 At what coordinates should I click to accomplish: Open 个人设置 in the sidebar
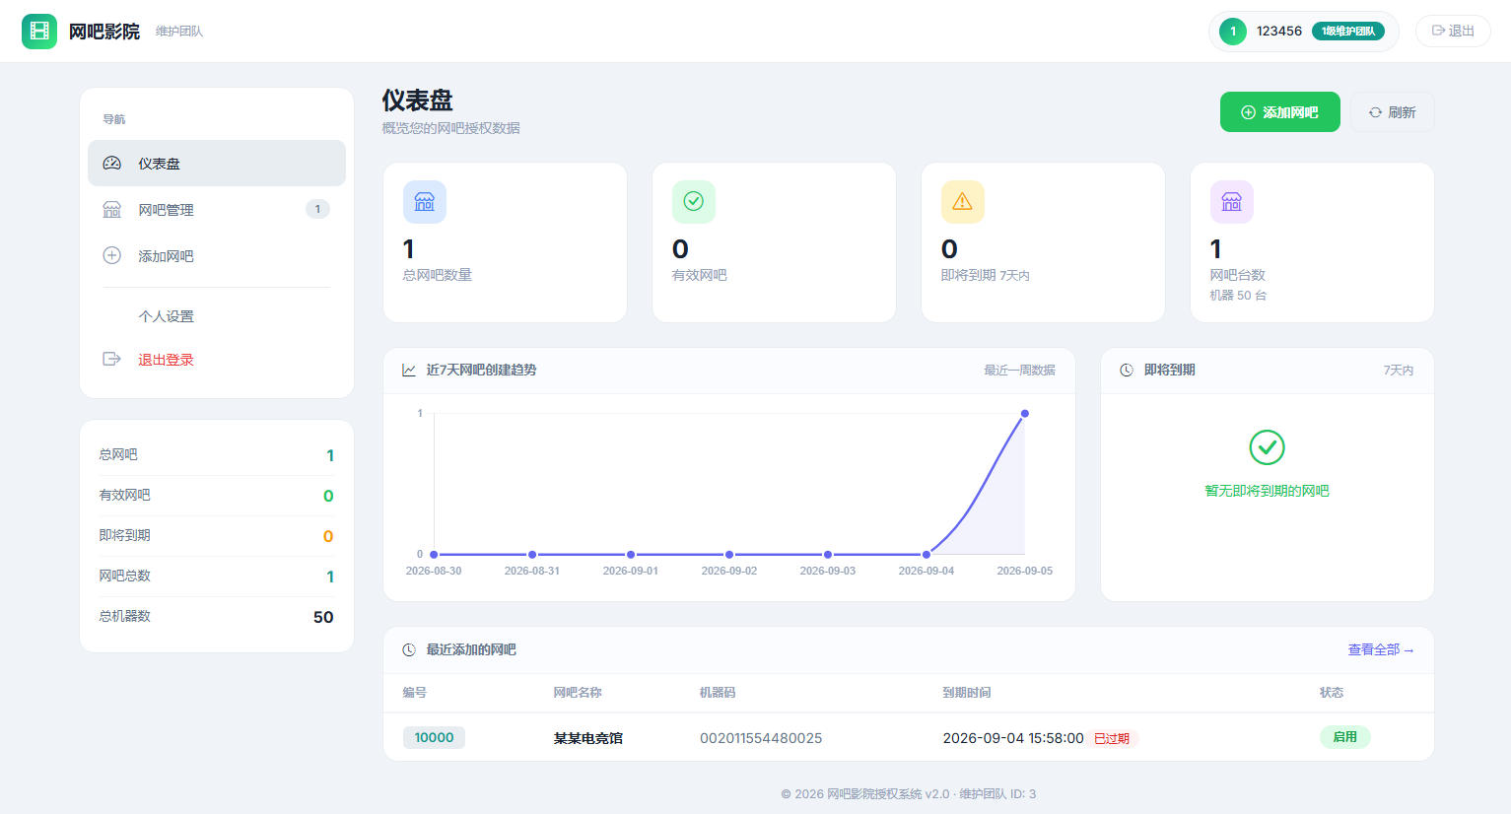pos(217,316)
